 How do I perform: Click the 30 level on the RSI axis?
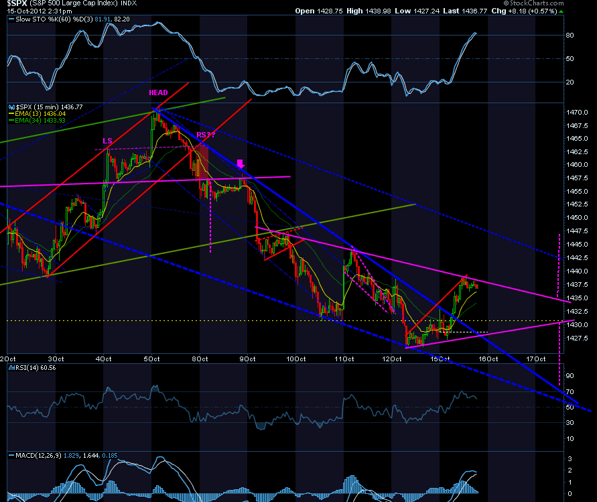point(570,423)
